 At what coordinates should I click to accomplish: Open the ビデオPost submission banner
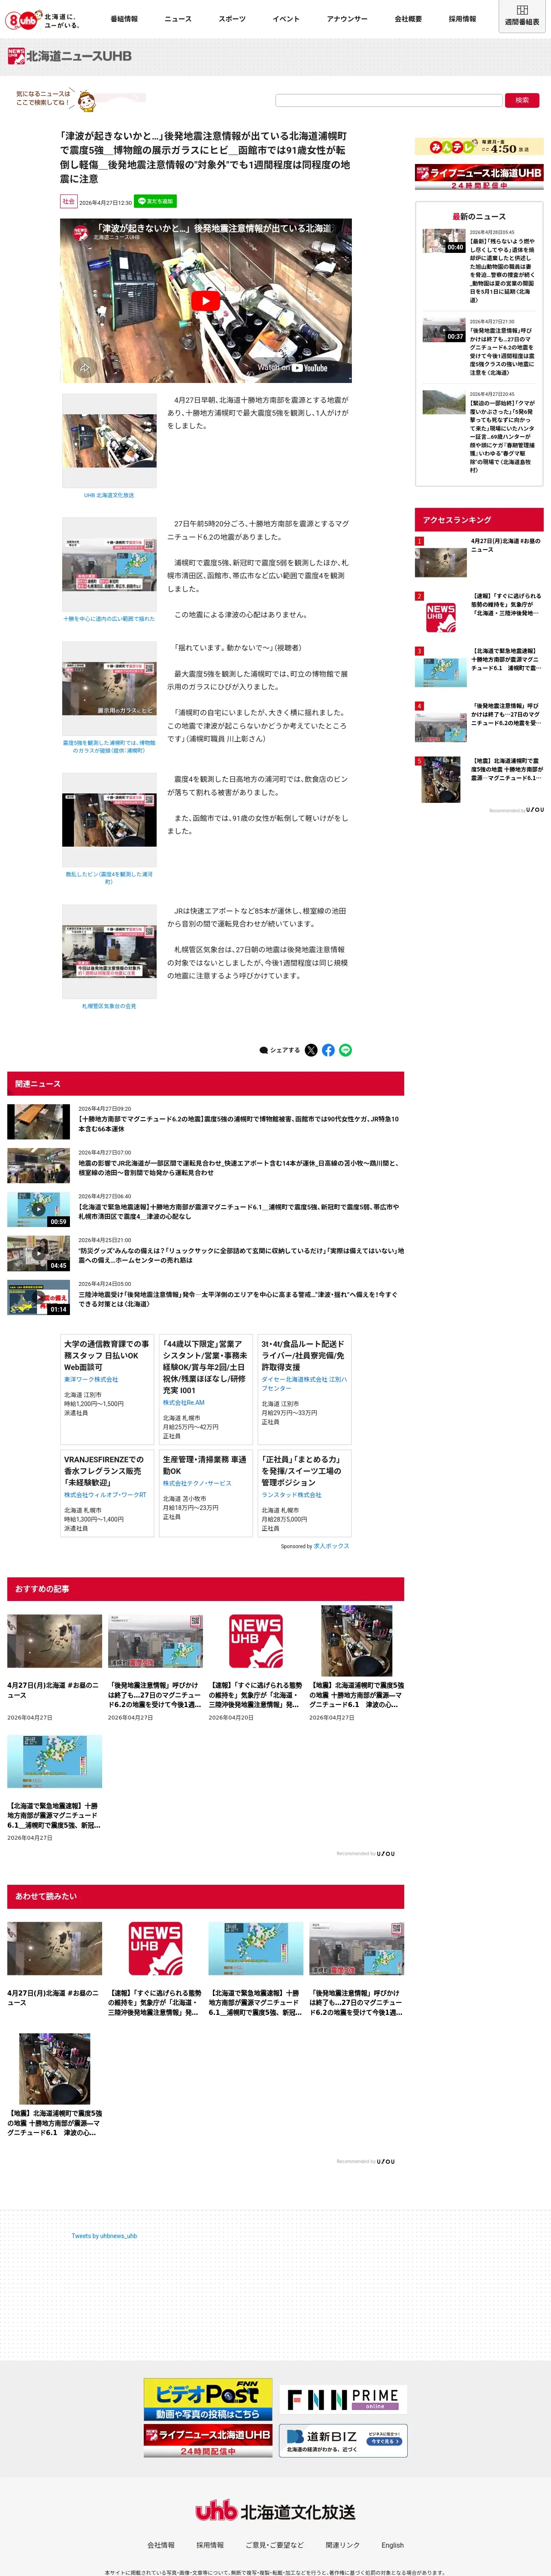tap(207, 2398)
